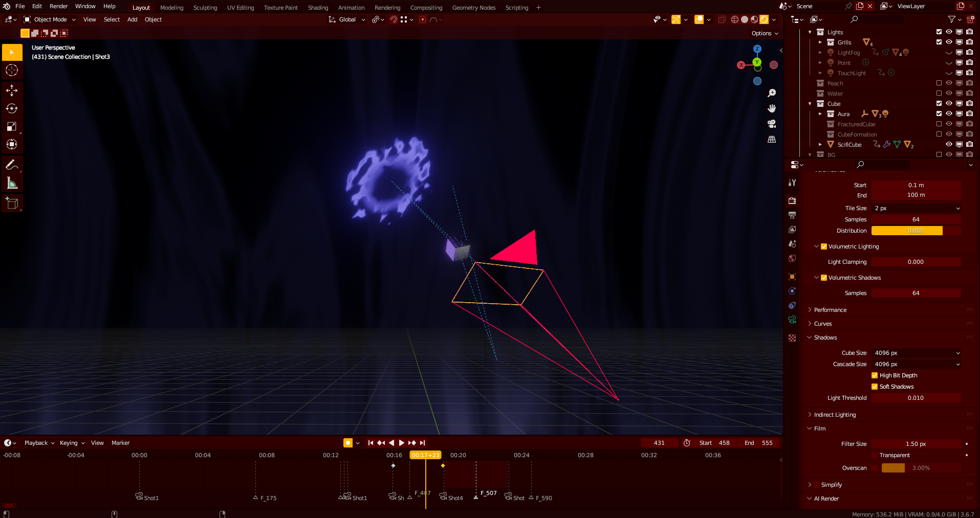980x518 pixels.
Task: Hide the ScifiCube object eye icon
Action: coord(949,144)
